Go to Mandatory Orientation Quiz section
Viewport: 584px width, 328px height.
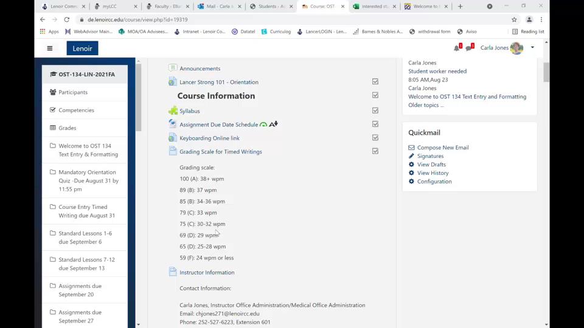point(85,181)
